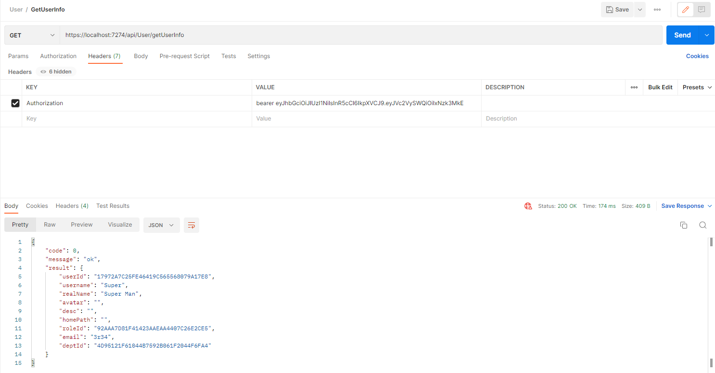Switch response view to Raw

[x=50, y=225]
